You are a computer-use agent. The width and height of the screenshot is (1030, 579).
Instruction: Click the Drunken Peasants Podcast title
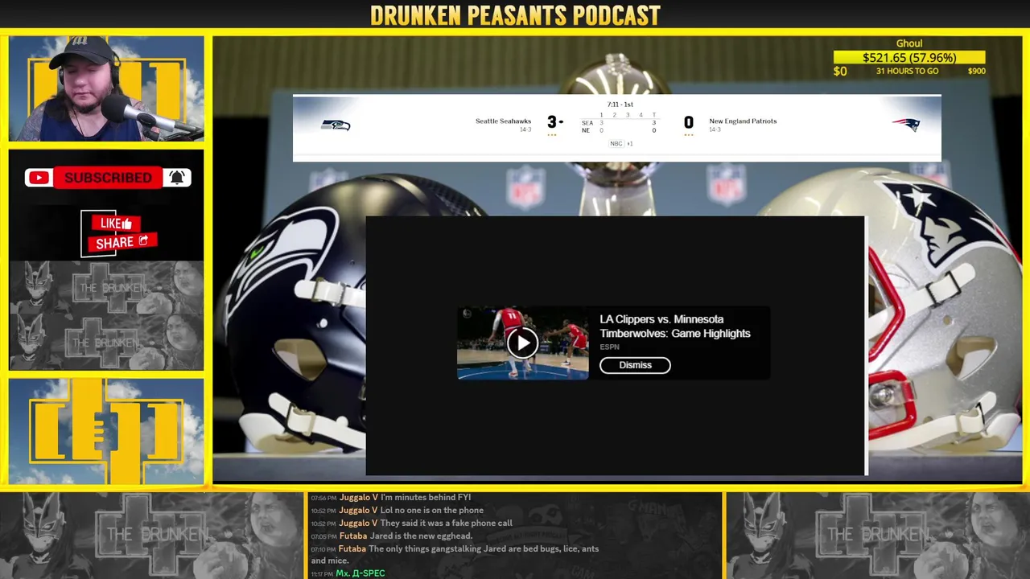pyautogui.click(x=515, y=14)
